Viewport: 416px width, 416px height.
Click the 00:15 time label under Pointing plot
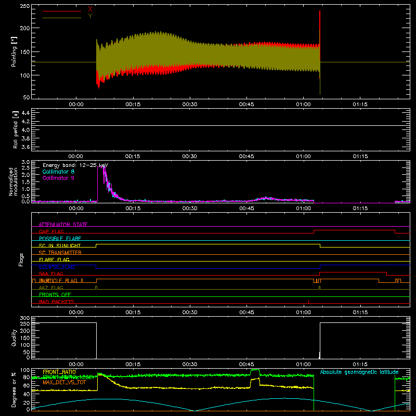tap(133, 105)
